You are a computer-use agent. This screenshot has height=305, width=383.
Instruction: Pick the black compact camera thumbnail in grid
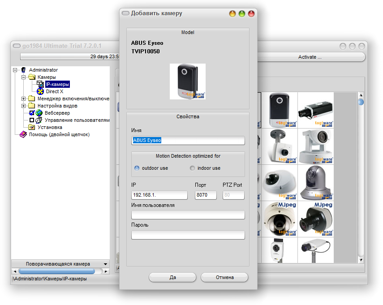(280, 110)
